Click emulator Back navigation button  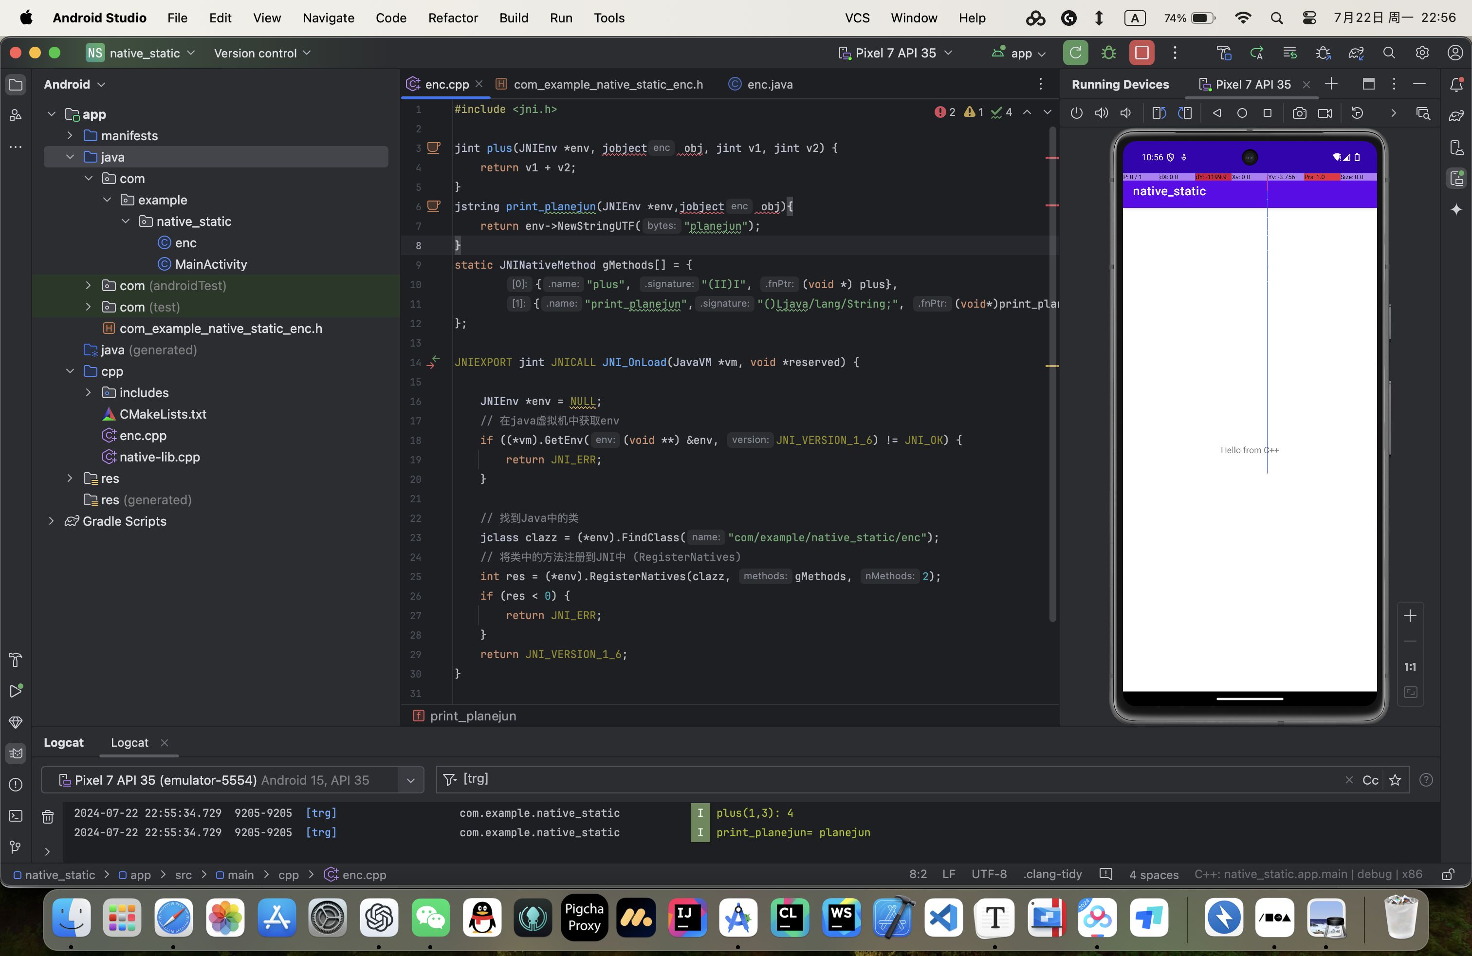tap(1216, 113)
